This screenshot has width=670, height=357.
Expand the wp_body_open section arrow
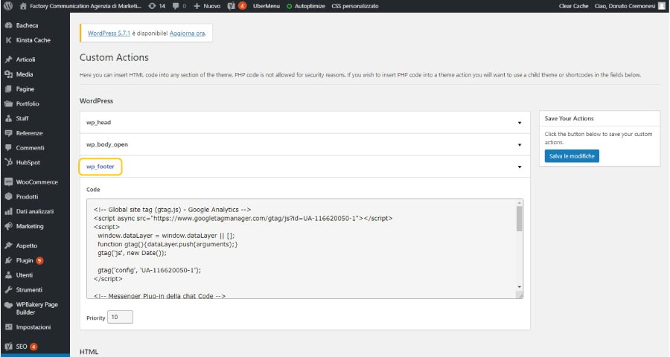(x=520, y=145)
